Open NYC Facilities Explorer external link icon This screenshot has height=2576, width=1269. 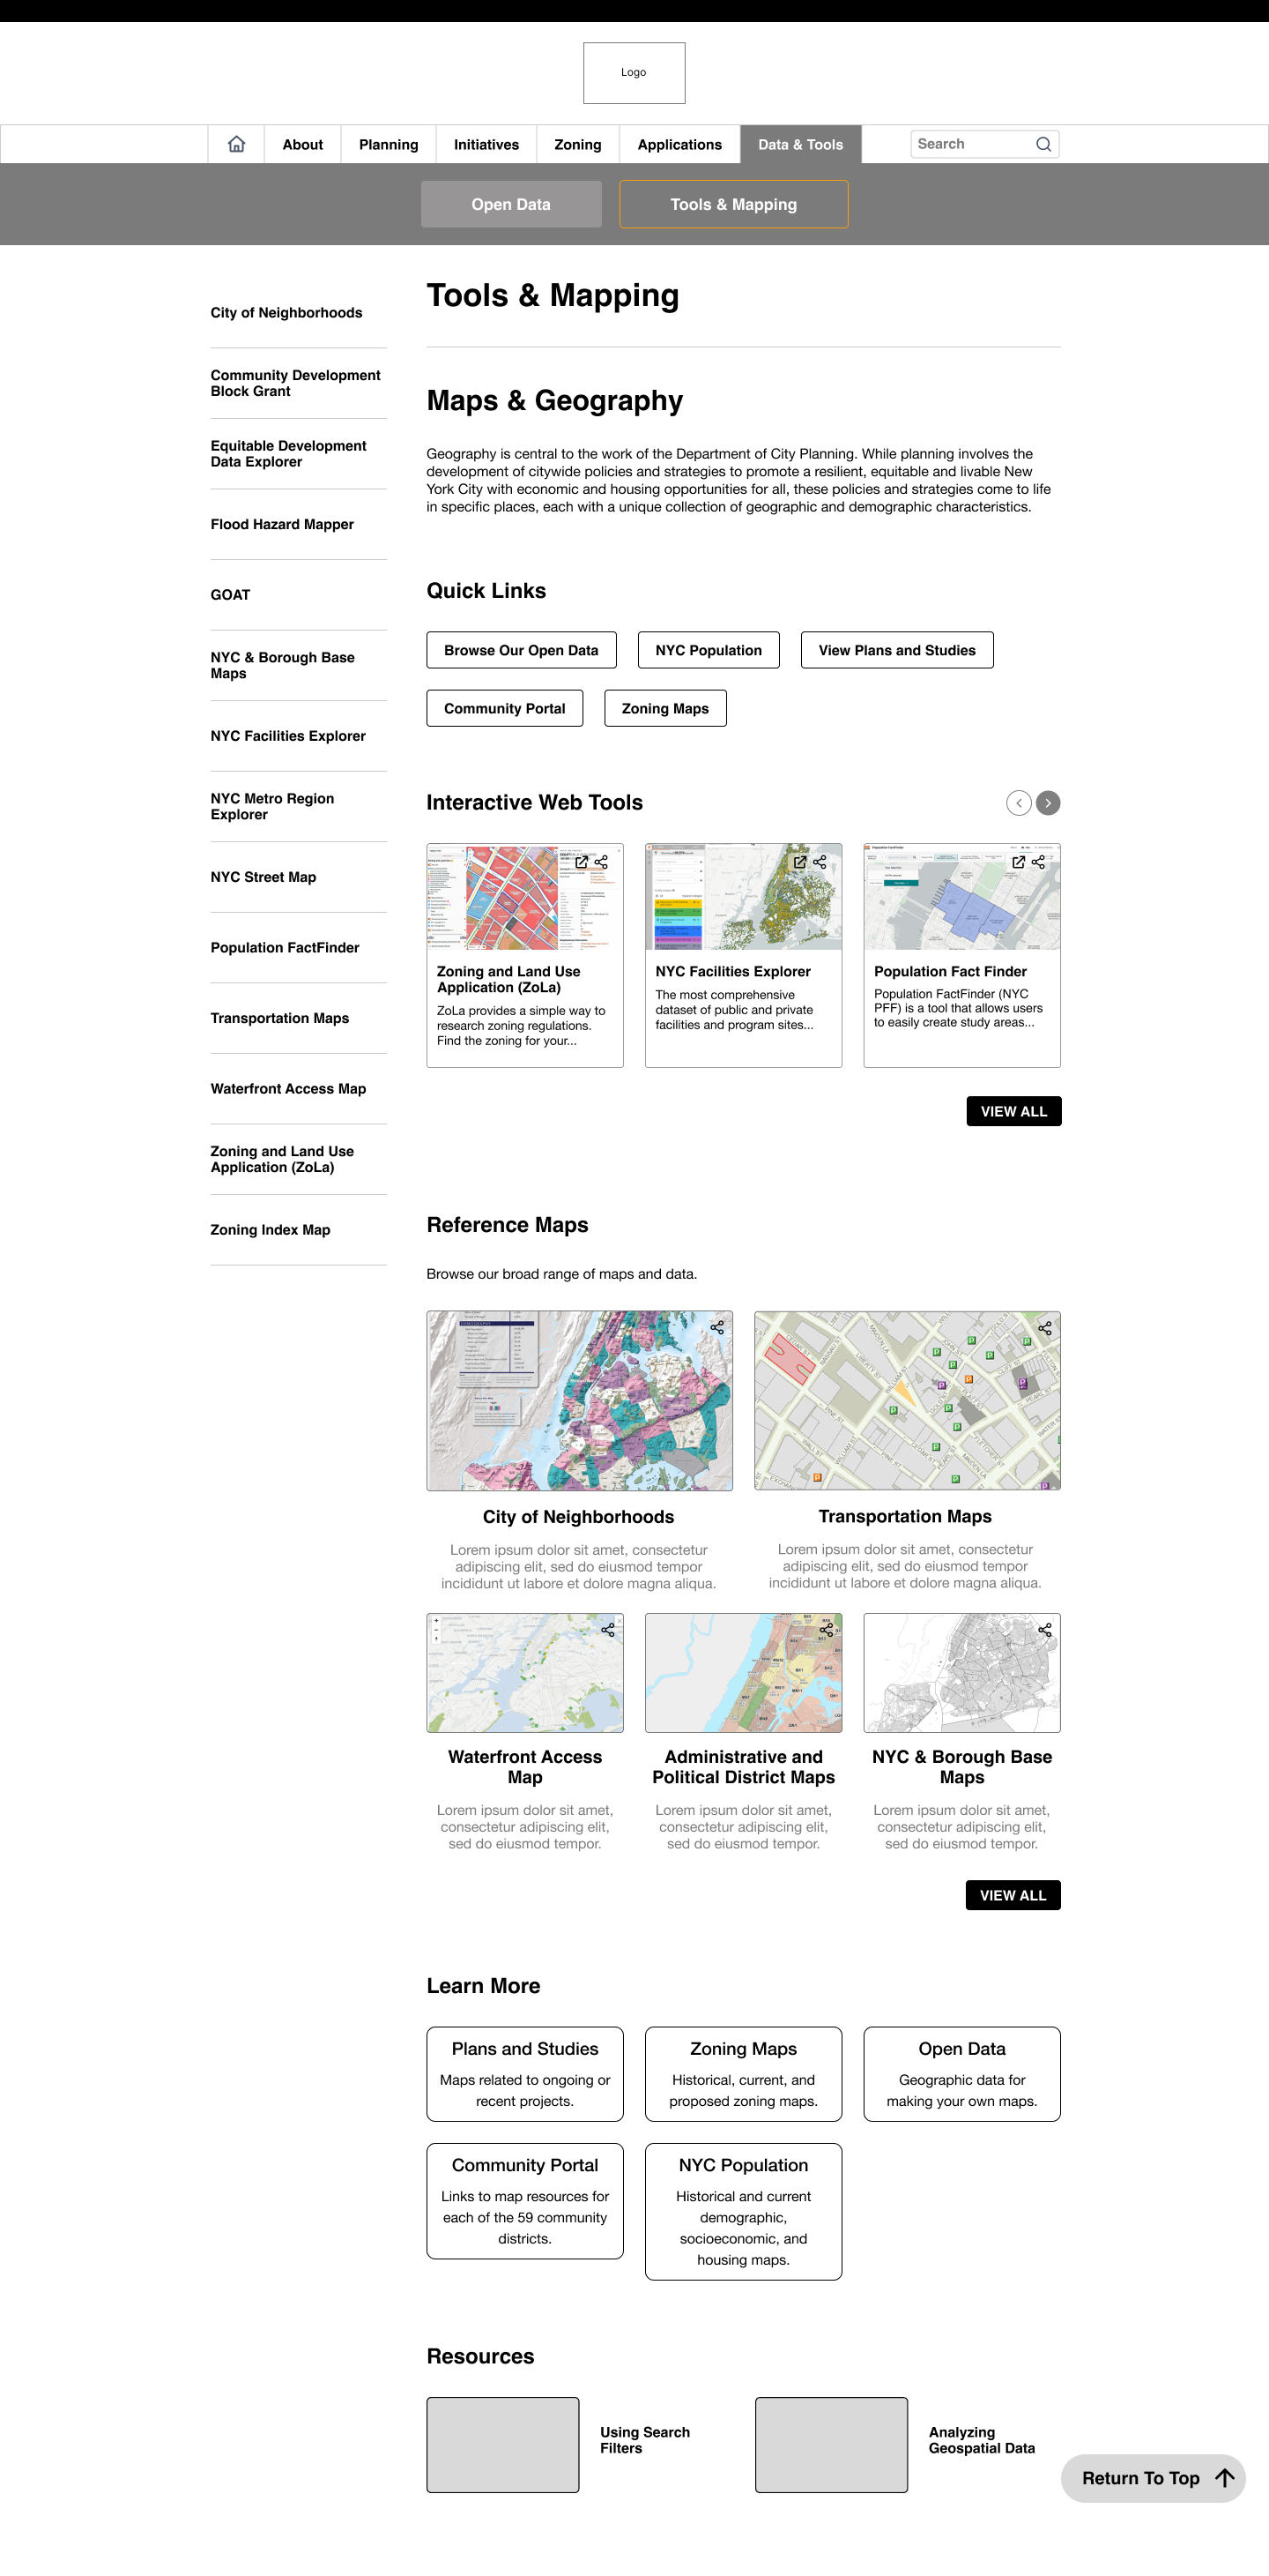tap(799, 861)
